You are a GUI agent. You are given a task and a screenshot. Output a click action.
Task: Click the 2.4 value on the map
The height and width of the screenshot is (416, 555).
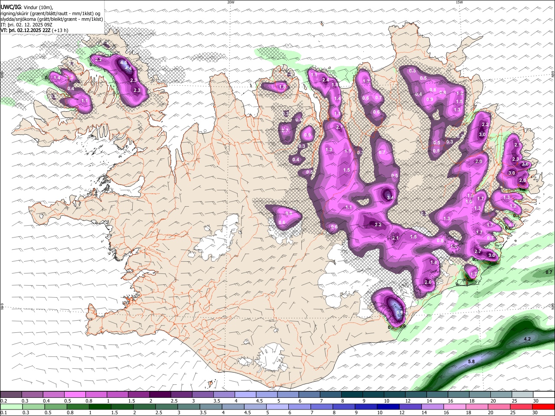[x=326, y=80]
